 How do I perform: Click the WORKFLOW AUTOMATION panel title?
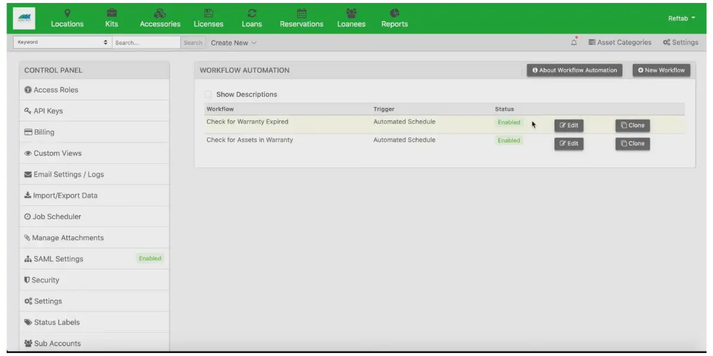[245, 70]
